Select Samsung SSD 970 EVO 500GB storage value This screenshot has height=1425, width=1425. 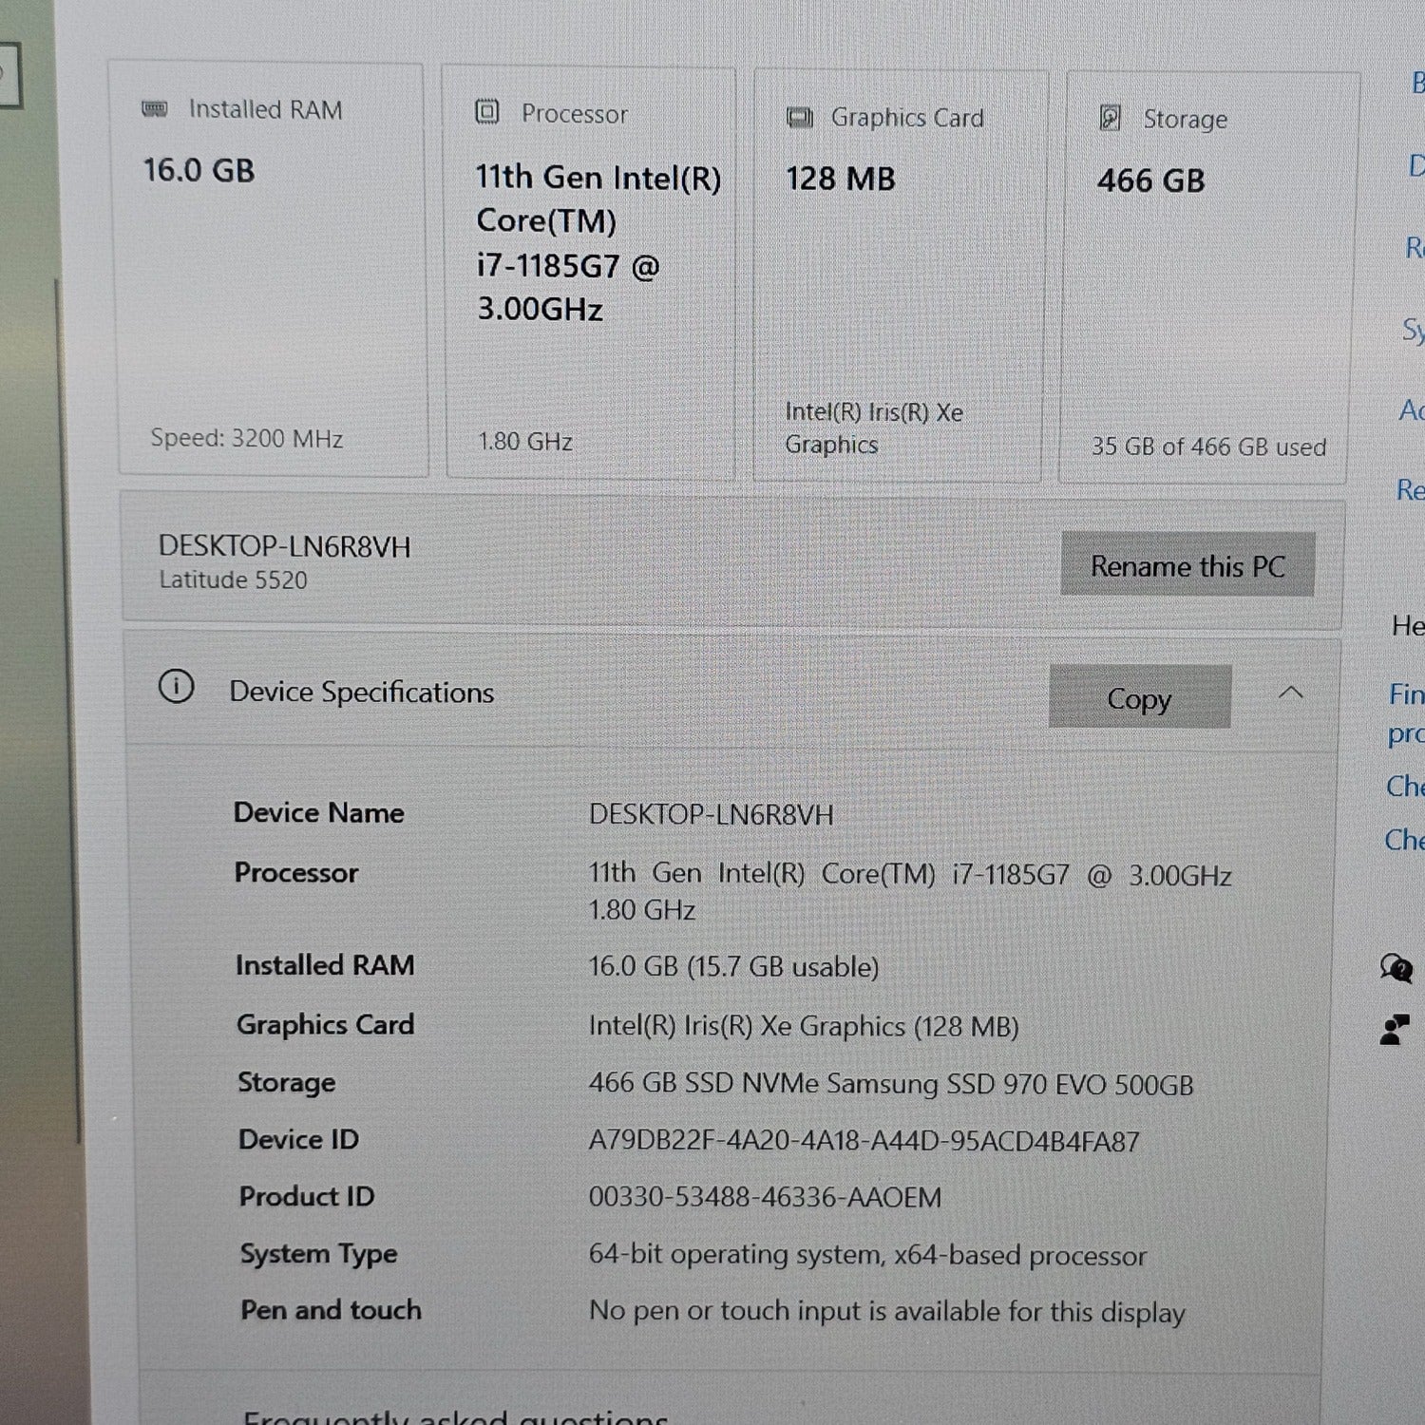pos(891,1084)
